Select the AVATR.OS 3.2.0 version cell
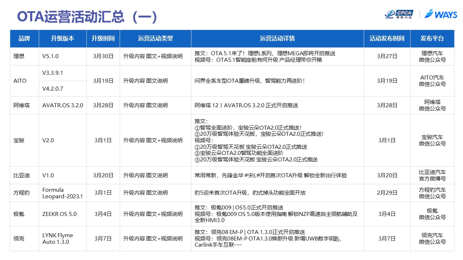Screen dimensions: 463x260 [x=63, y=105]
